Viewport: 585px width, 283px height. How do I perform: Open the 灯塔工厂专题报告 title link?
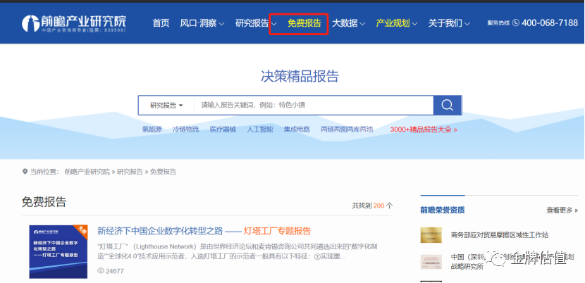coord(204,231)
